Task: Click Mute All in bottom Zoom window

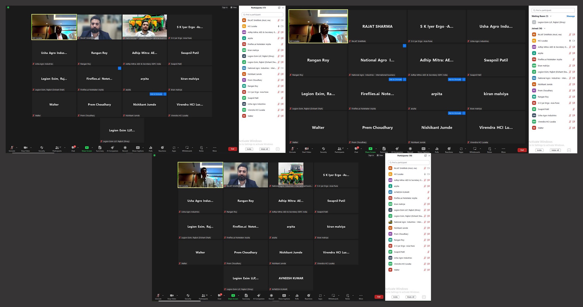Action: pyautogui.click(x=411, y=297)
